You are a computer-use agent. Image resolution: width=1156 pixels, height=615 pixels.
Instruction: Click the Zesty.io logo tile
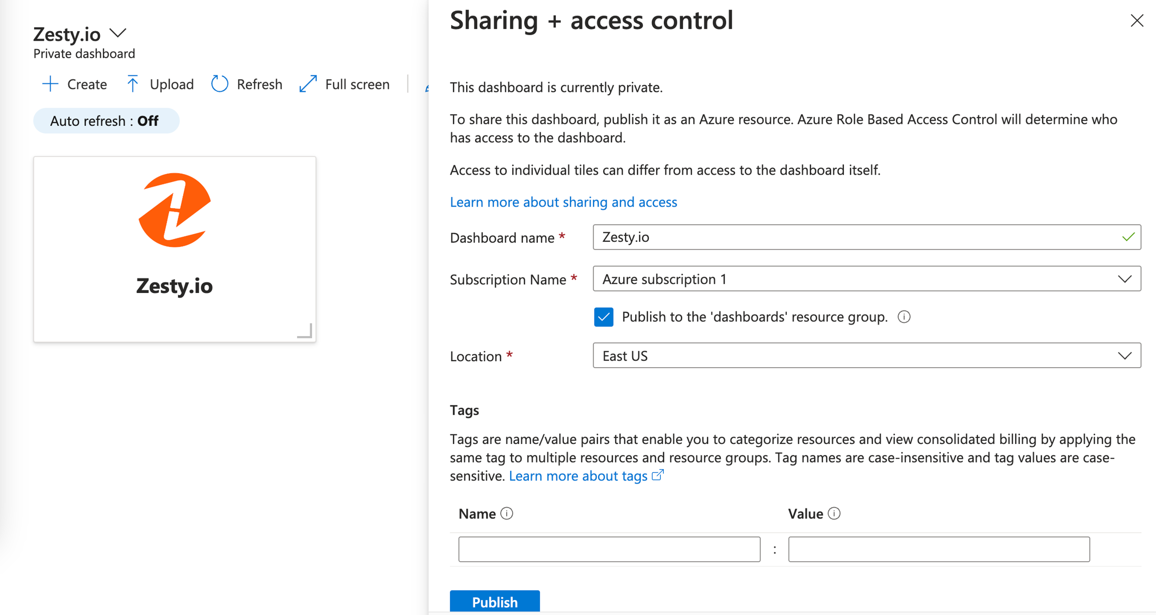(x=175, y=249)
